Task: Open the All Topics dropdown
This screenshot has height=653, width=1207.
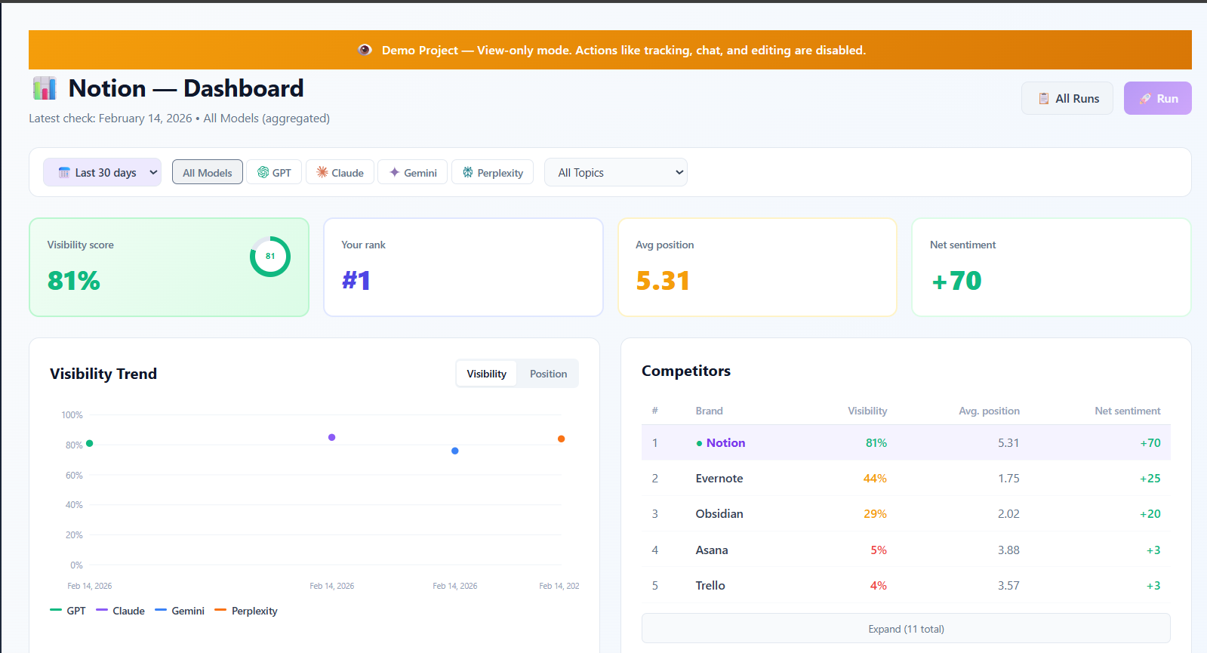Action: [x=616, y=172]
